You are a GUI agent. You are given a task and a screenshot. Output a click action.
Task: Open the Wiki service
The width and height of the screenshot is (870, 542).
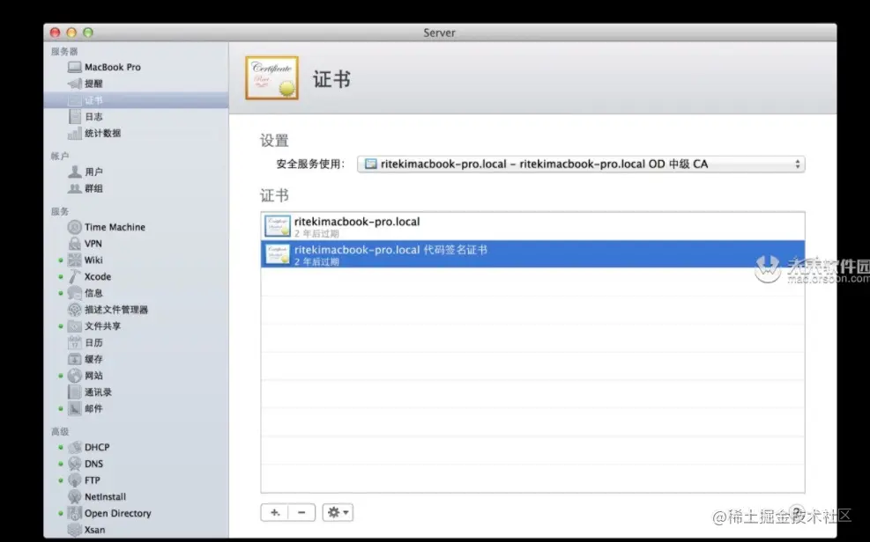[x=86, y=260]
